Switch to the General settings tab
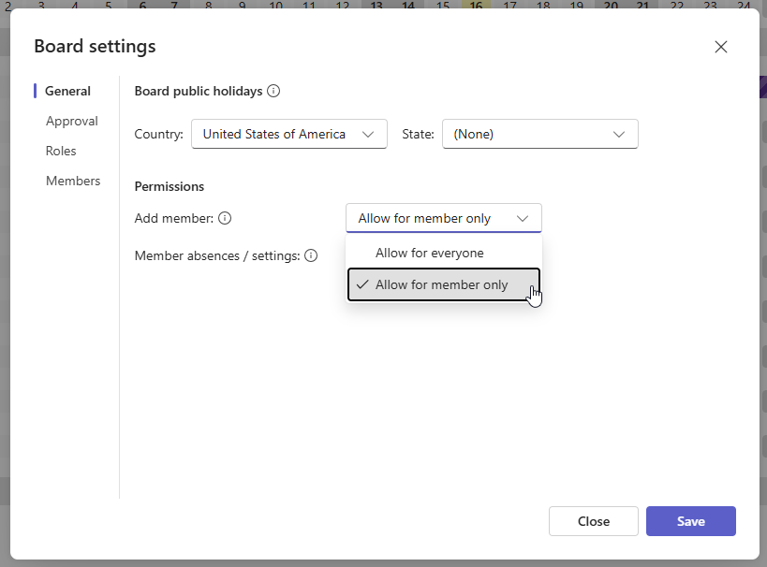This screenshot has height=567, width=767. point(67,91)
